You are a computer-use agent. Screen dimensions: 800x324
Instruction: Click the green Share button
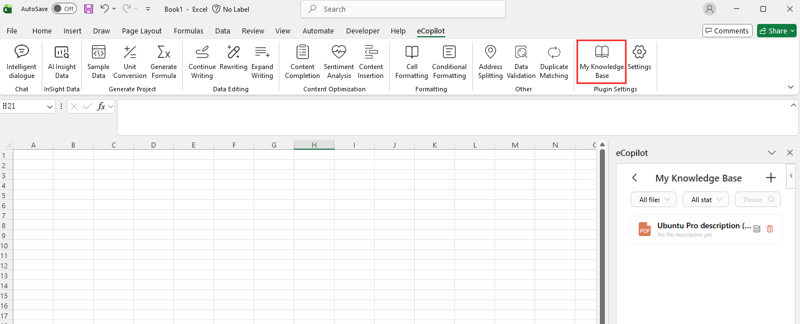776,31
